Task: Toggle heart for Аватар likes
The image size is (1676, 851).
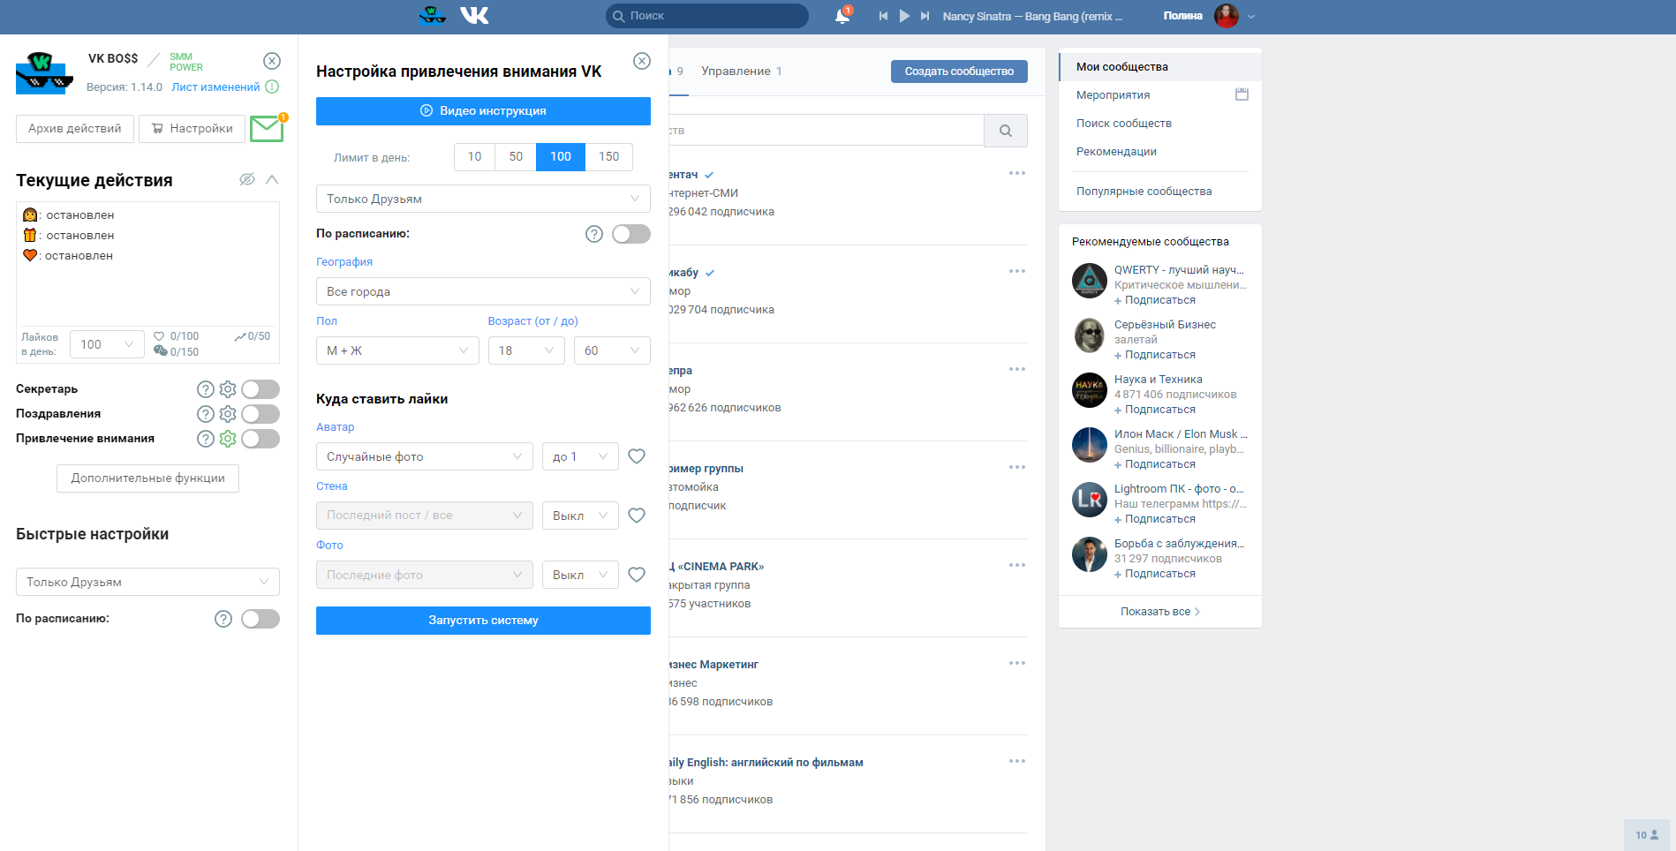Action: tap(637, 456)
